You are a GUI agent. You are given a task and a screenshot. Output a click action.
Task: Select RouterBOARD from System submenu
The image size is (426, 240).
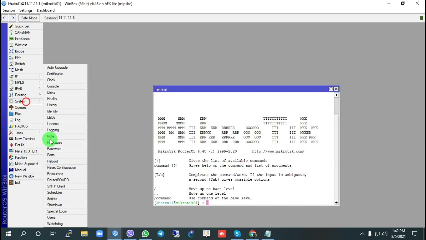pyautogui.click(x=58, y=180)
